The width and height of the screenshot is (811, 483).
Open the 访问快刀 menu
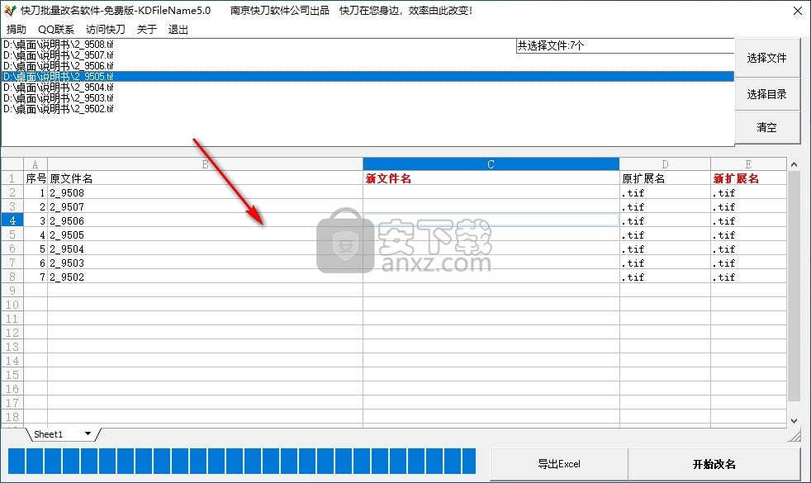[106, 30]
